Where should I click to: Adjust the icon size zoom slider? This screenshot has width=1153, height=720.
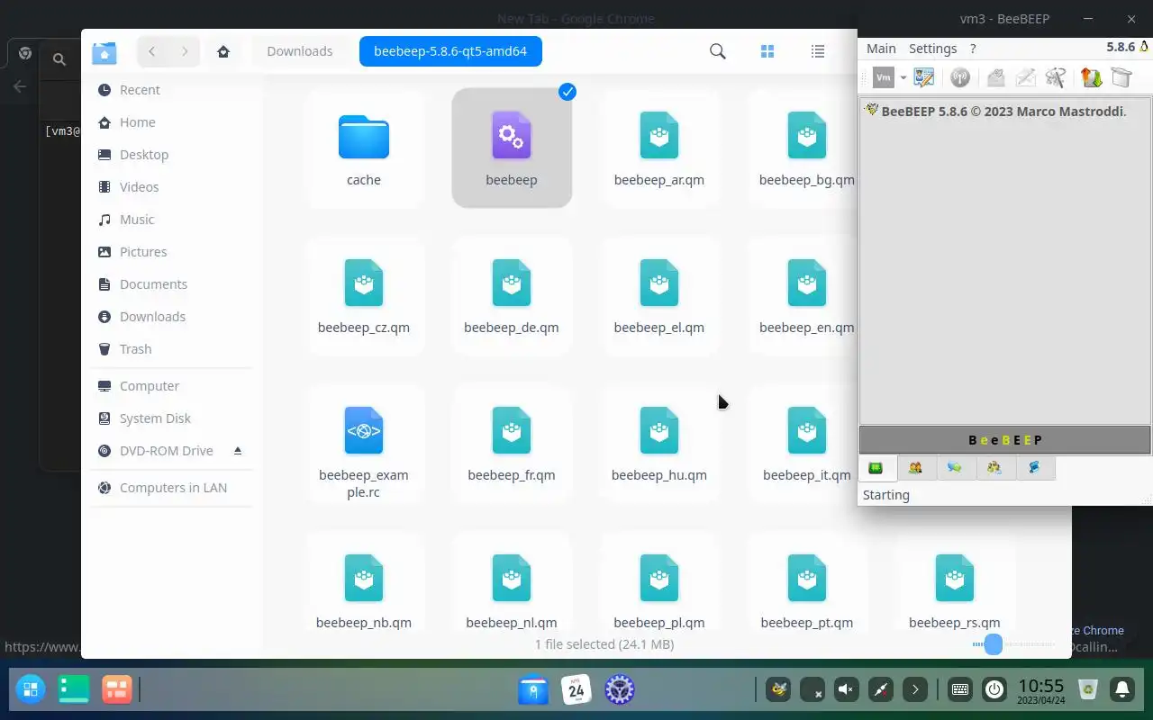994,644
